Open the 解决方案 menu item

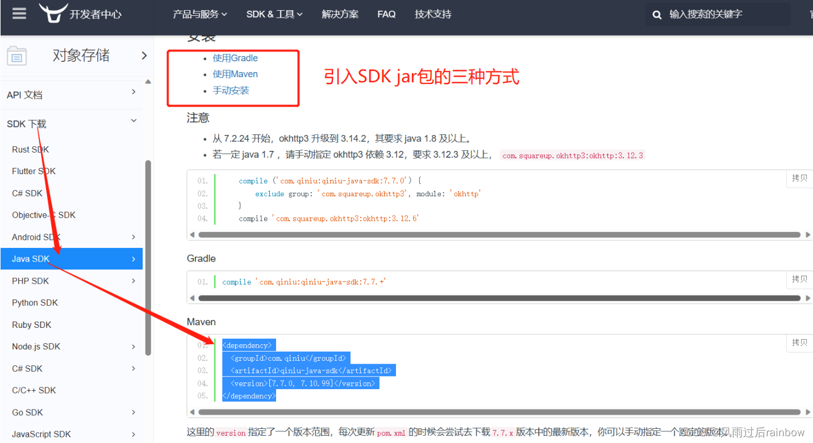(340, 14)
